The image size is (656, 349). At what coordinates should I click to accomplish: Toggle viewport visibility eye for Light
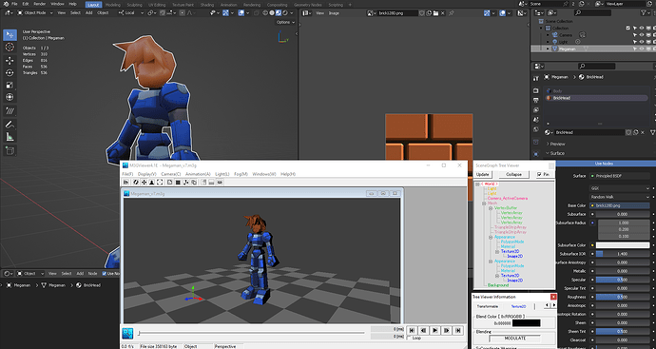[x=642, y=42]
